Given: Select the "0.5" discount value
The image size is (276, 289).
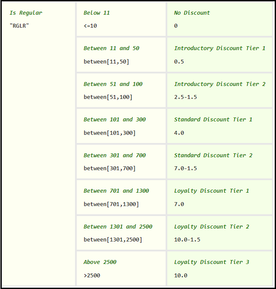Looking at the screenshot, I should point(179,61).
